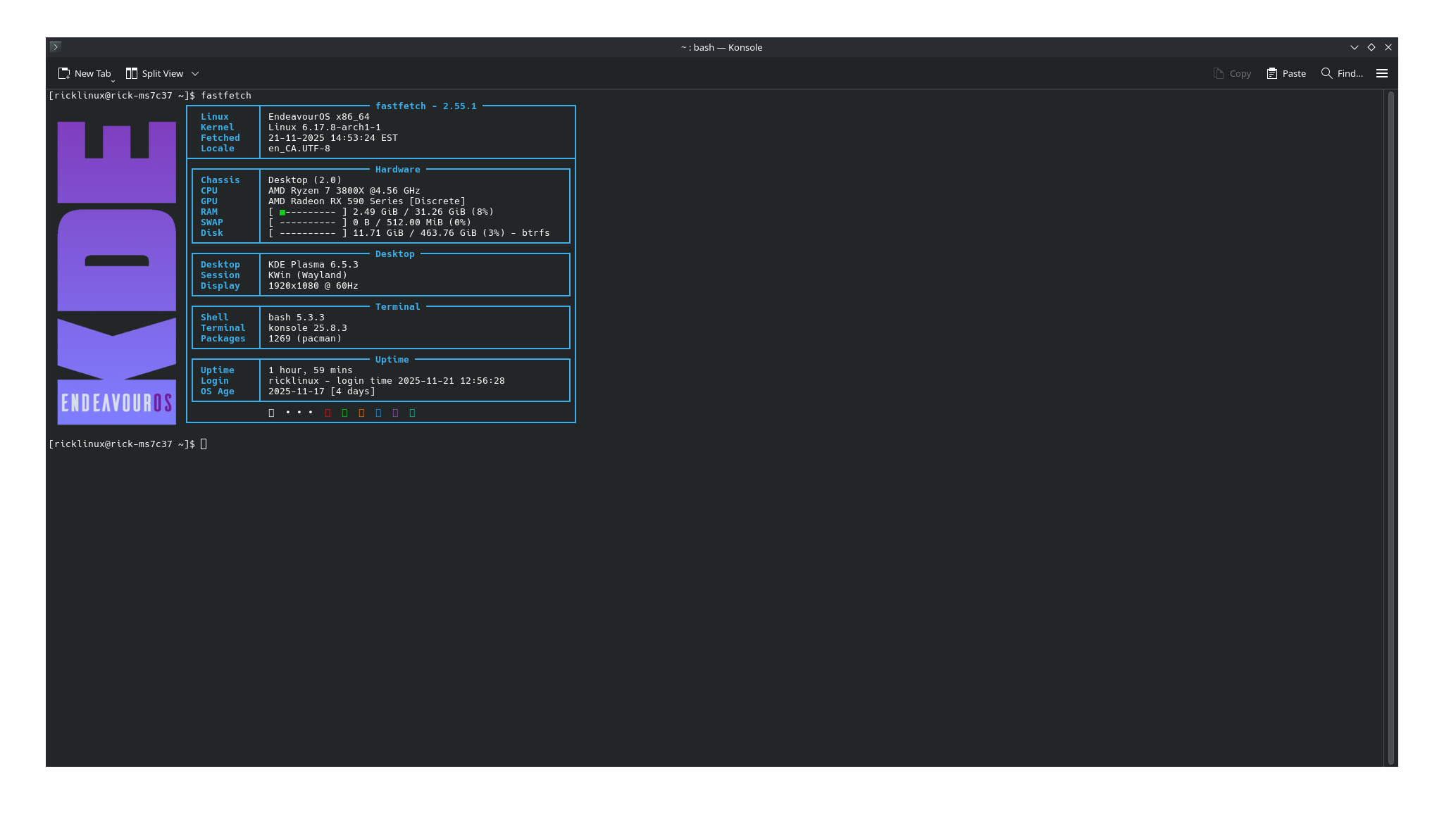Click the green RAM usage bar
This screenshot has height=821, width=1444.
[282, 212]
